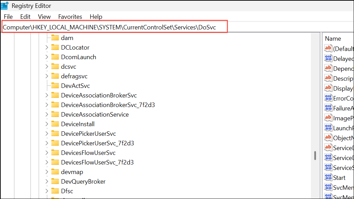
Task: Select the DeviceInstall key label
Action: click(x=78, y=124)
